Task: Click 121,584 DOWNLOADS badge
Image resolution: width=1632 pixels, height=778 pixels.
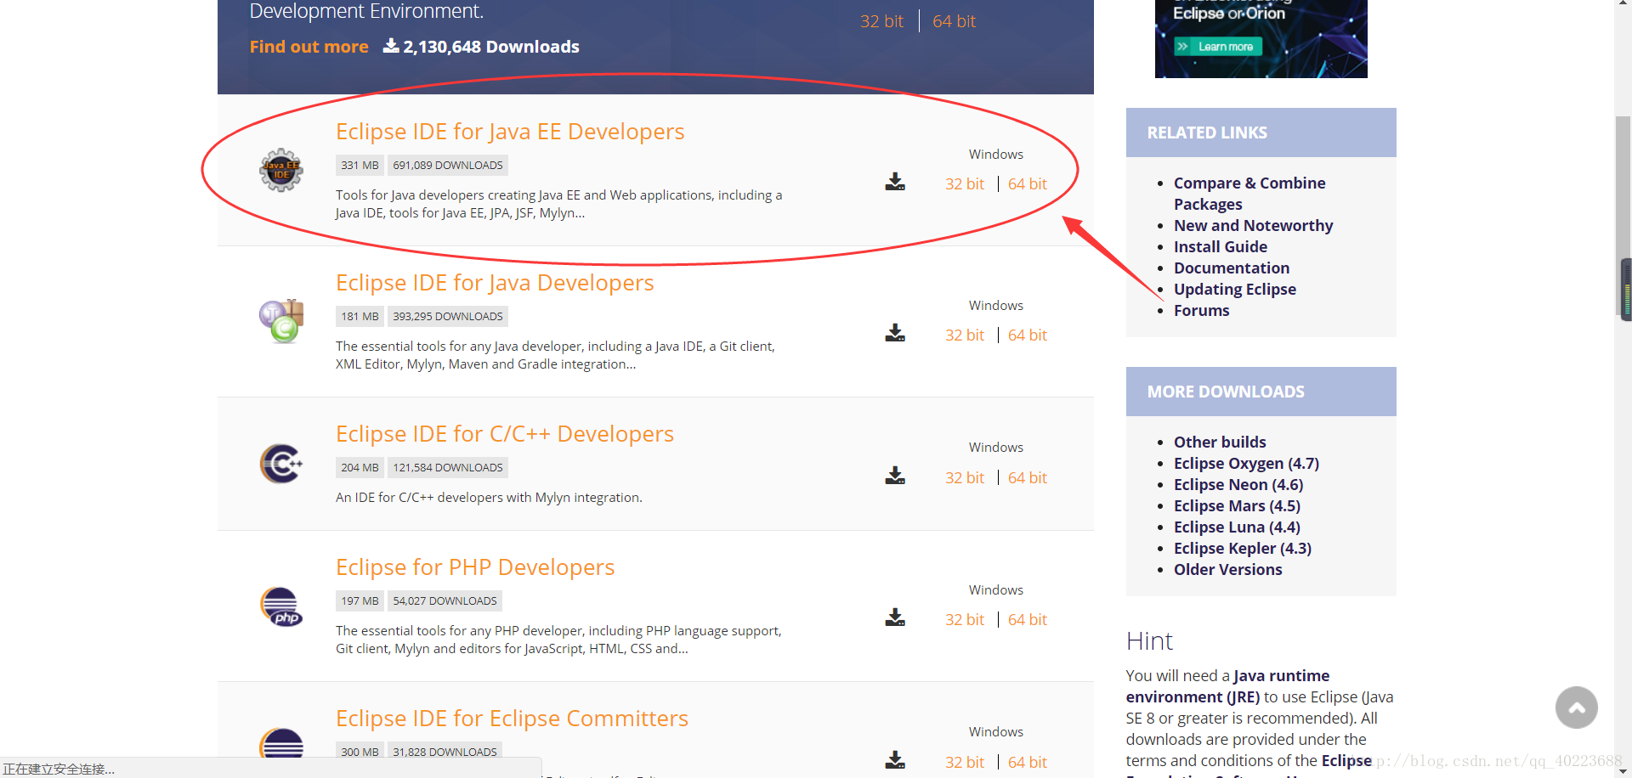Action: coord(448,468)
